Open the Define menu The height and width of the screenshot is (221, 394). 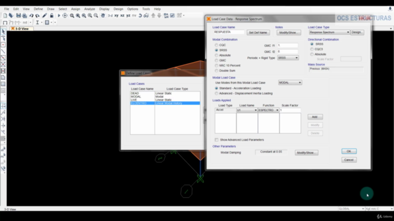pyautogui.click(x=38, y=9)
